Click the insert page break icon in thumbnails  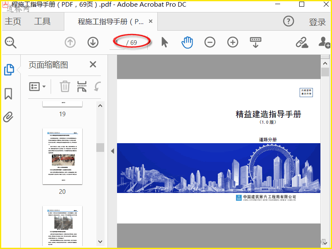tap(82, 86)
